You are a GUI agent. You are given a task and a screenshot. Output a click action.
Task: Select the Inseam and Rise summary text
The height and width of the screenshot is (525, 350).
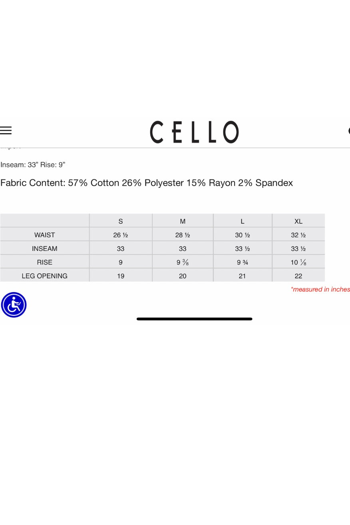tap(33, 165)
